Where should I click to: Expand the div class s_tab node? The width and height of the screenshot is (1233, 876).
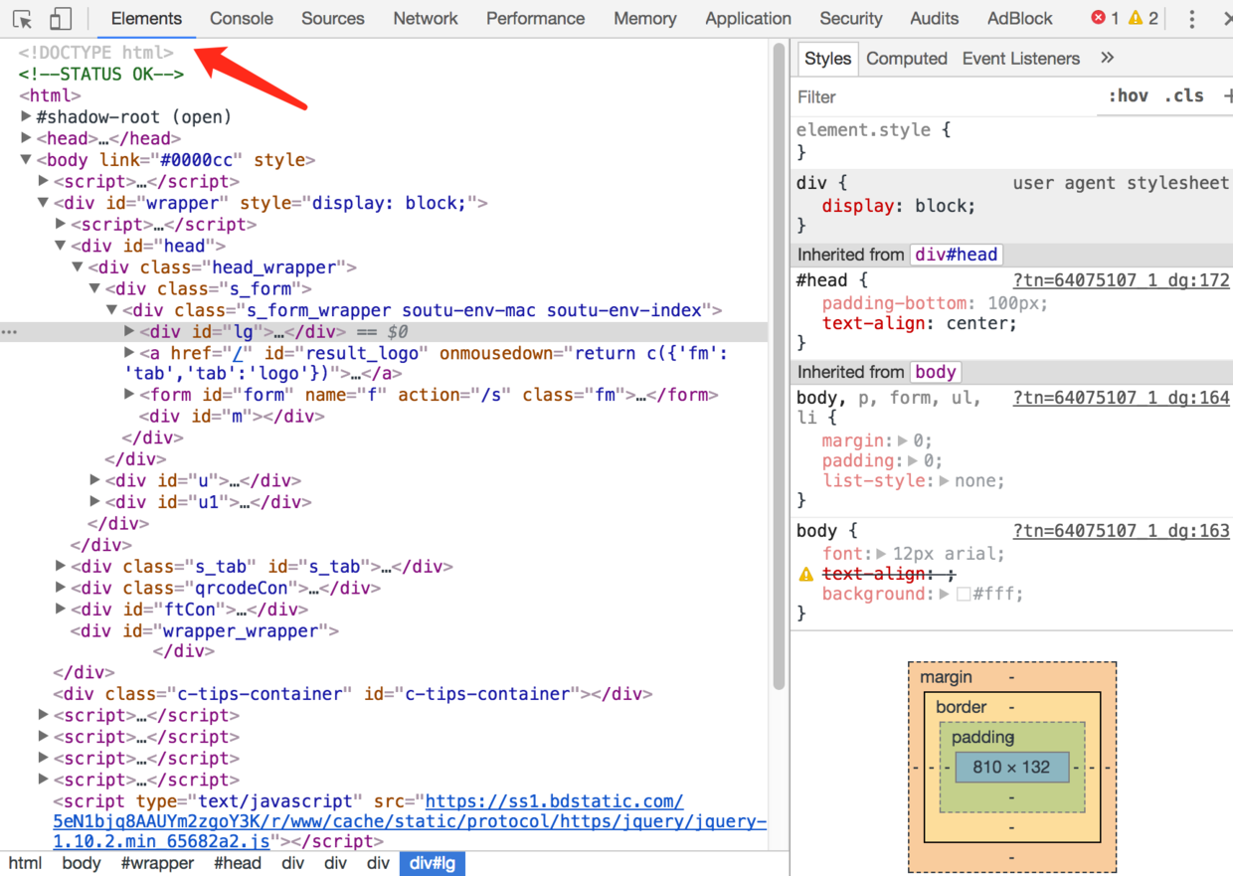point(61,567)
